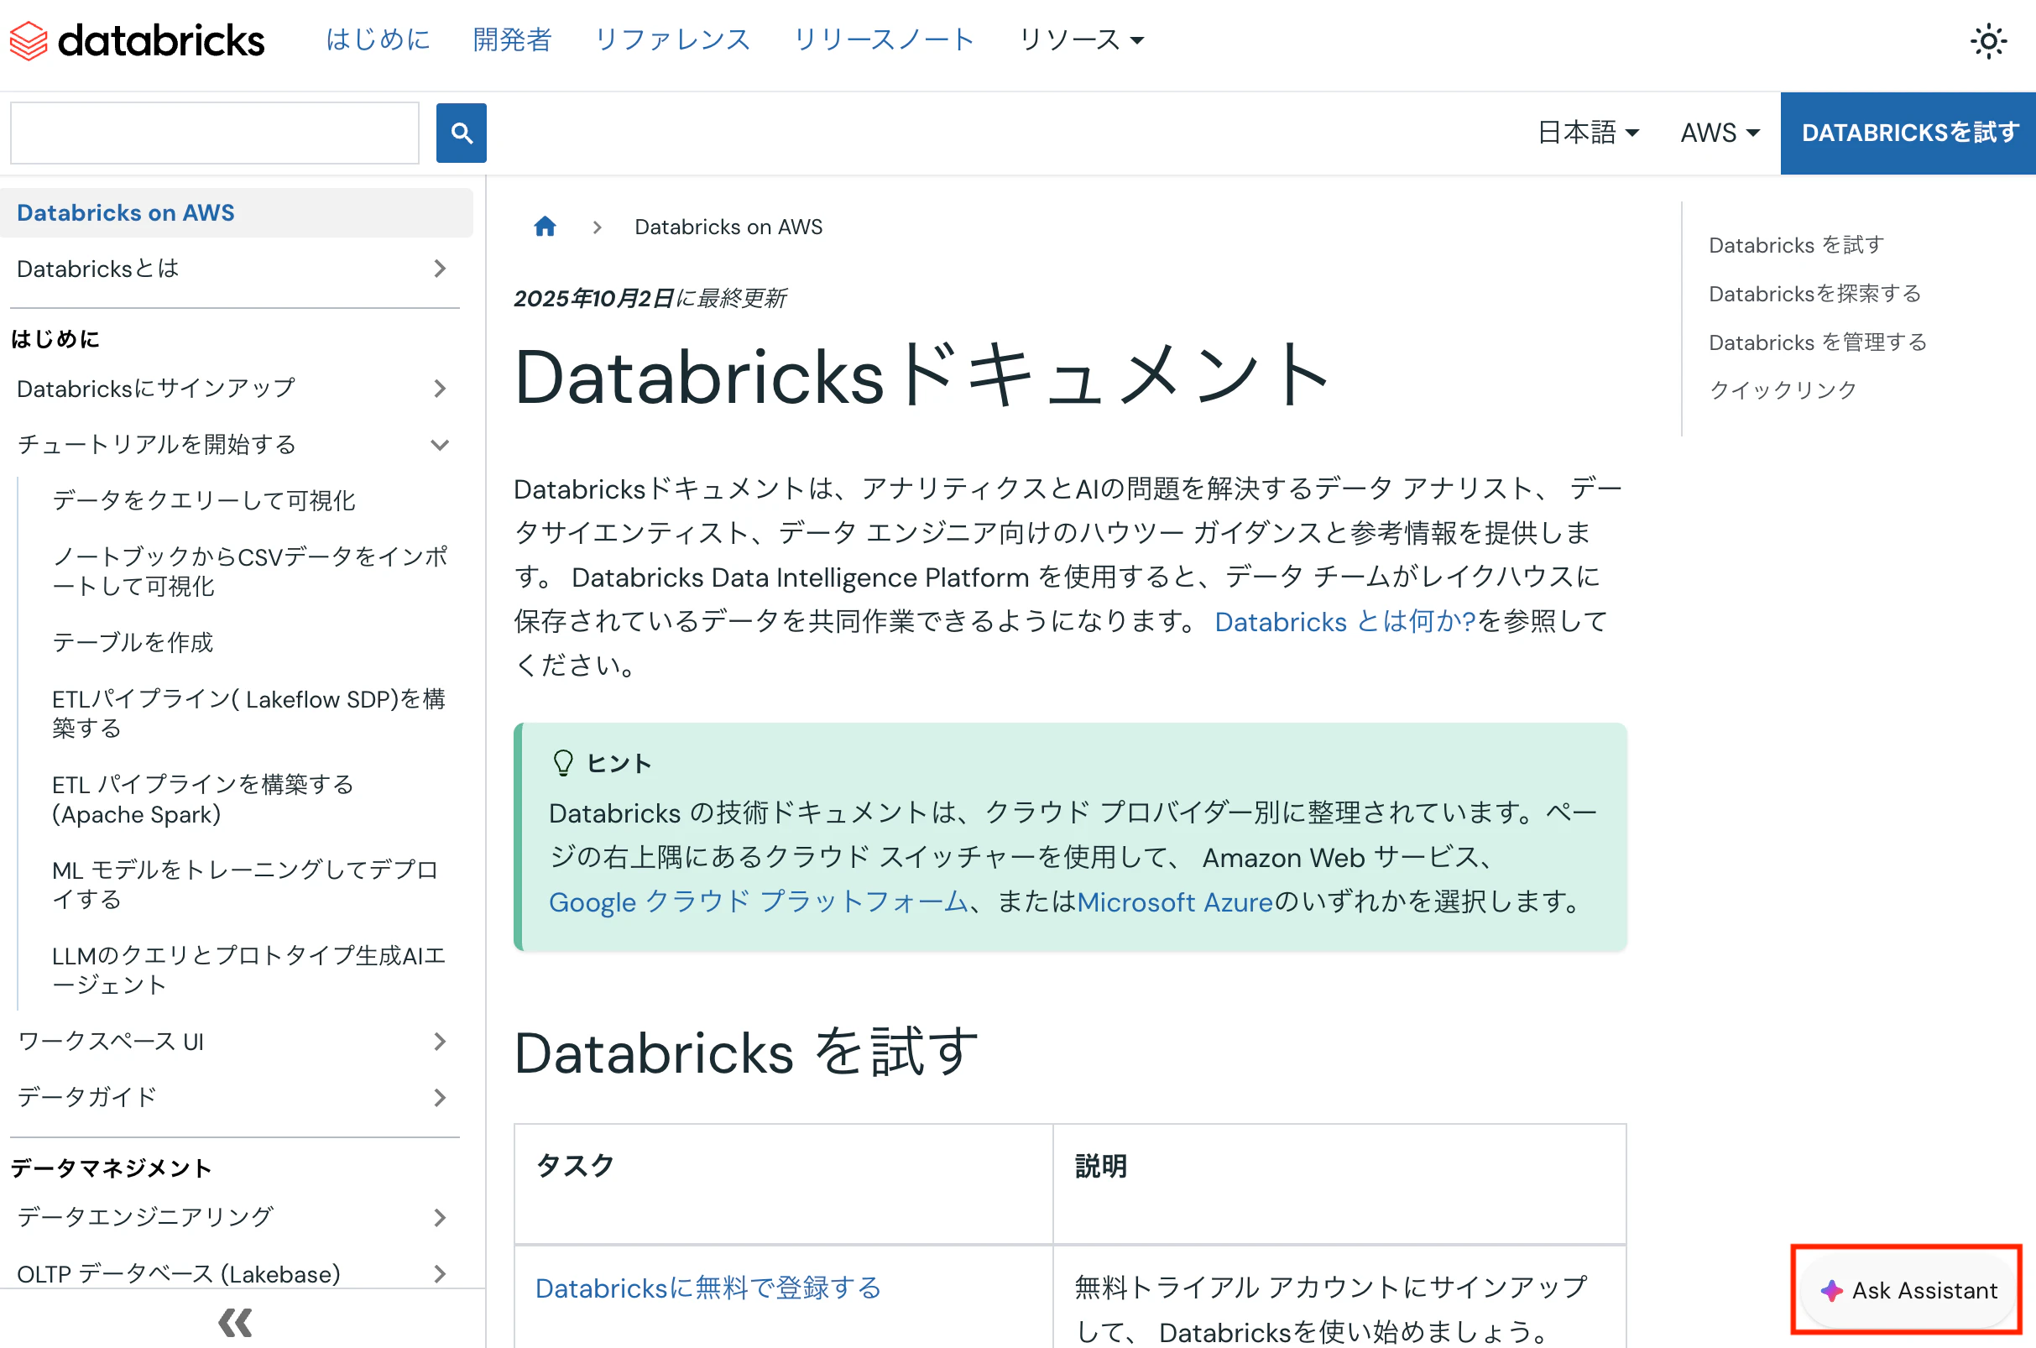
Task: Collapse the sidebar with the double-arrow icon
Action: coord(236,1322)
